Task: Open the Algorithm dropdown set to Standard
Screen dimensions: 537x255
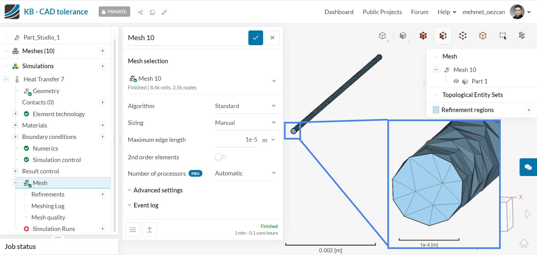Action: tap(245, 106)
